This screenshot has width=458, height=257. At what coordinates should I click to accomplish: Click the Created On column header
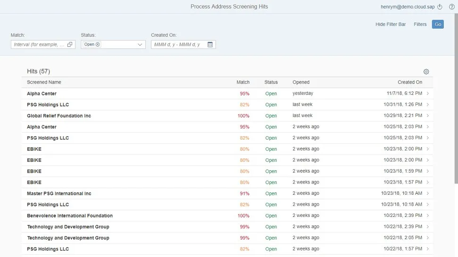pos(409,82)
